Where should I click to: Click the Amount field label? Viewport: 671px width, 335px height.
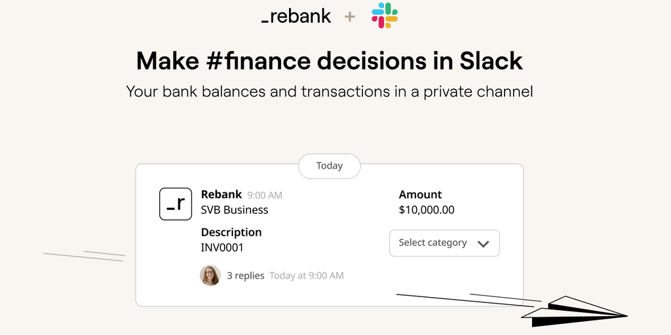(421, 194)
